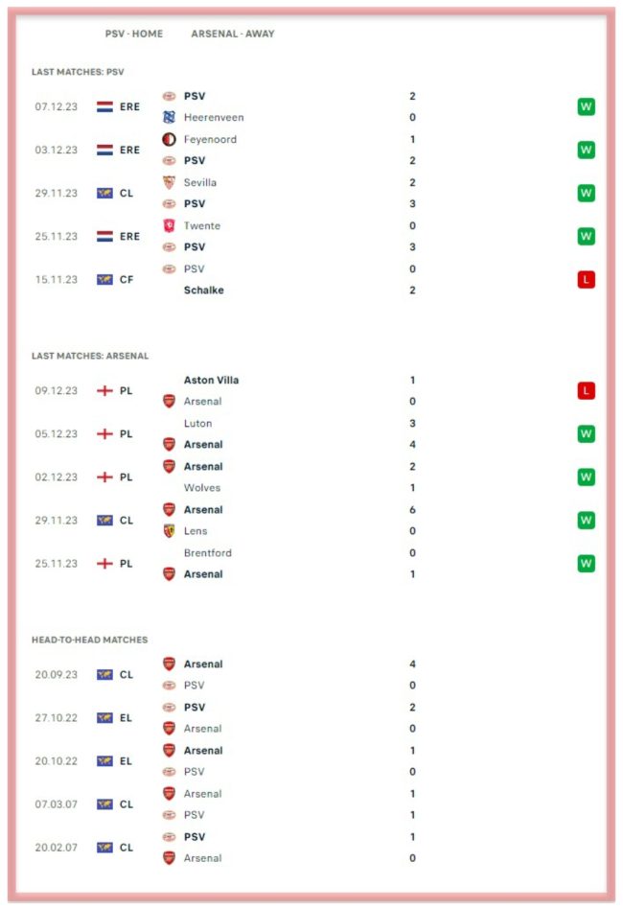Click the England flag on 09.12.23 match
This screenshot has height=908, width=623.
(x=104, y=391)
